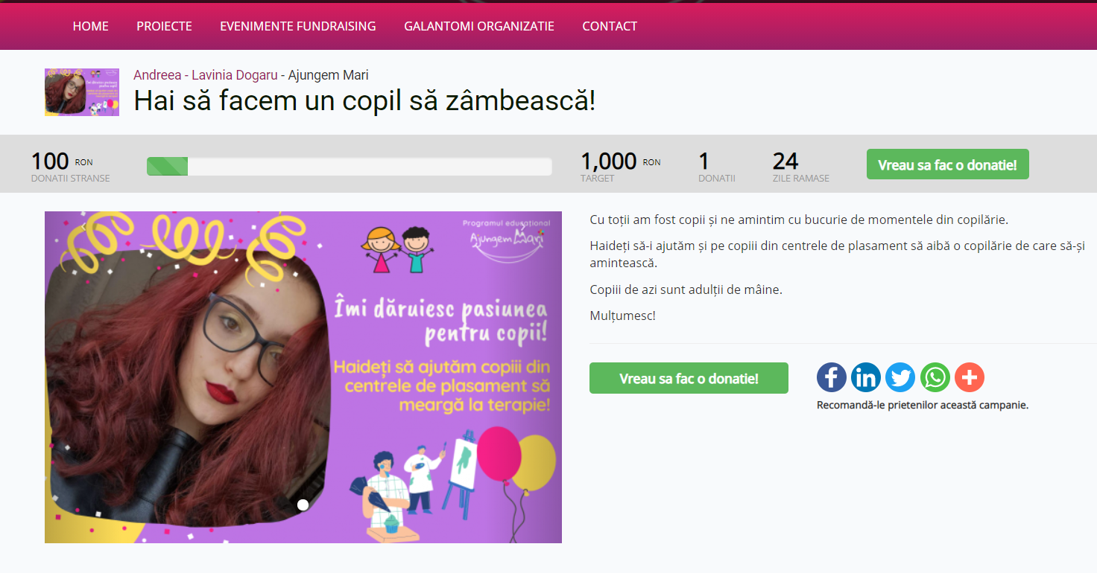
Task: Go to PROIECTE in navigation
Action: click(164, 26)
